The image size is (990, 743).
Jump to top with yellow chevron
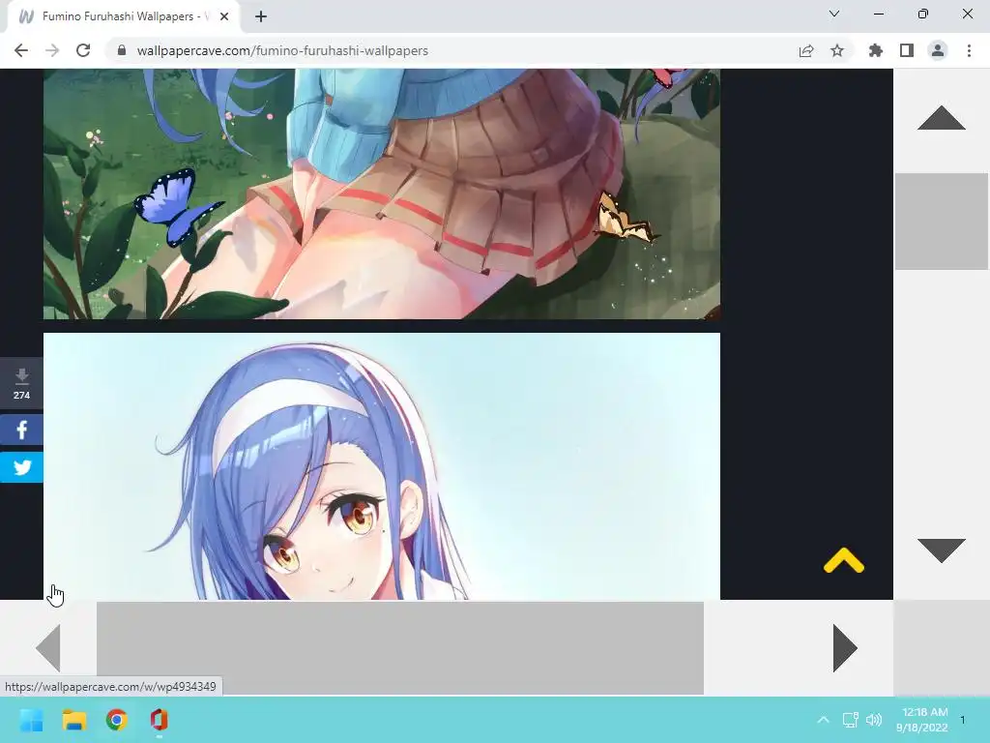[x=843, y=561]
